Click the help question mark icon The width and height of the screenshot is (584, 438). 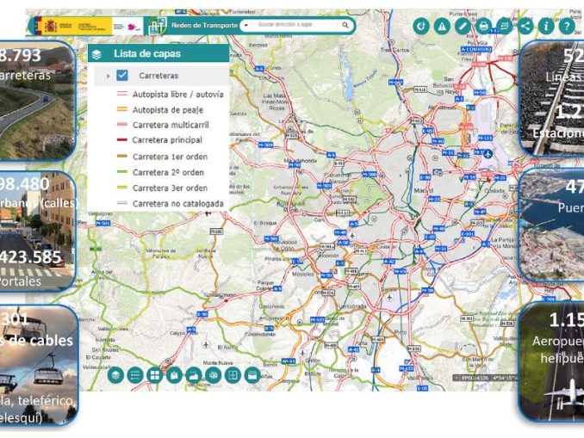coord(567,27)
